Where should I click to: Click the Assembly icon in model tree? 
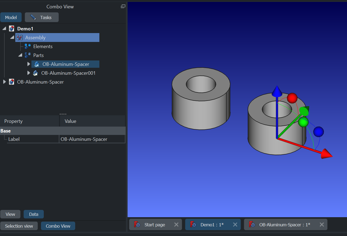pos(19,38)
